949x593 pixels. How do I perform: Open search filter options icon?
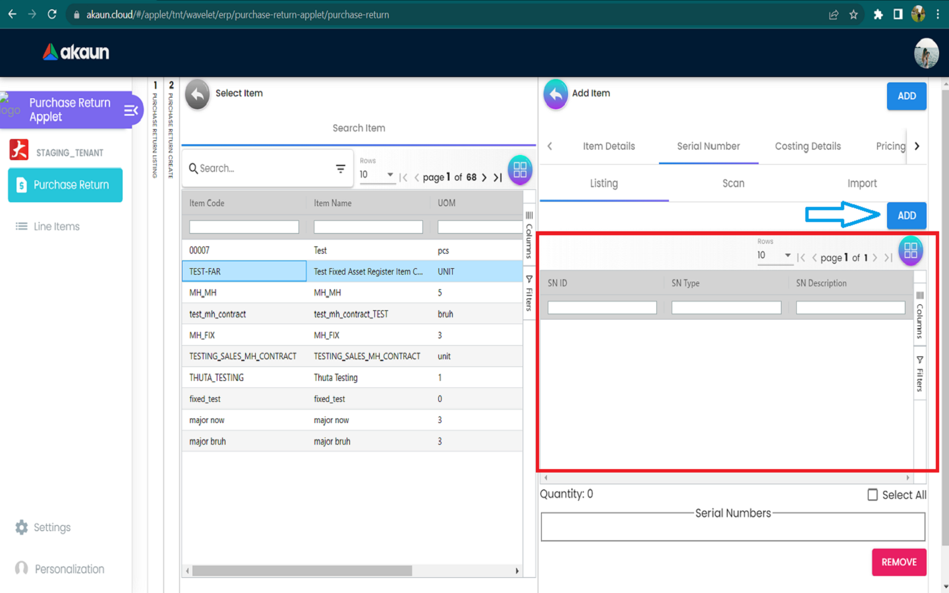pos(340,169)
